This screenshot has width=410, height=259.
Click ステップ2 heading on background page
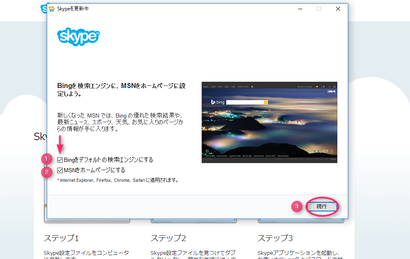[168, 238]
